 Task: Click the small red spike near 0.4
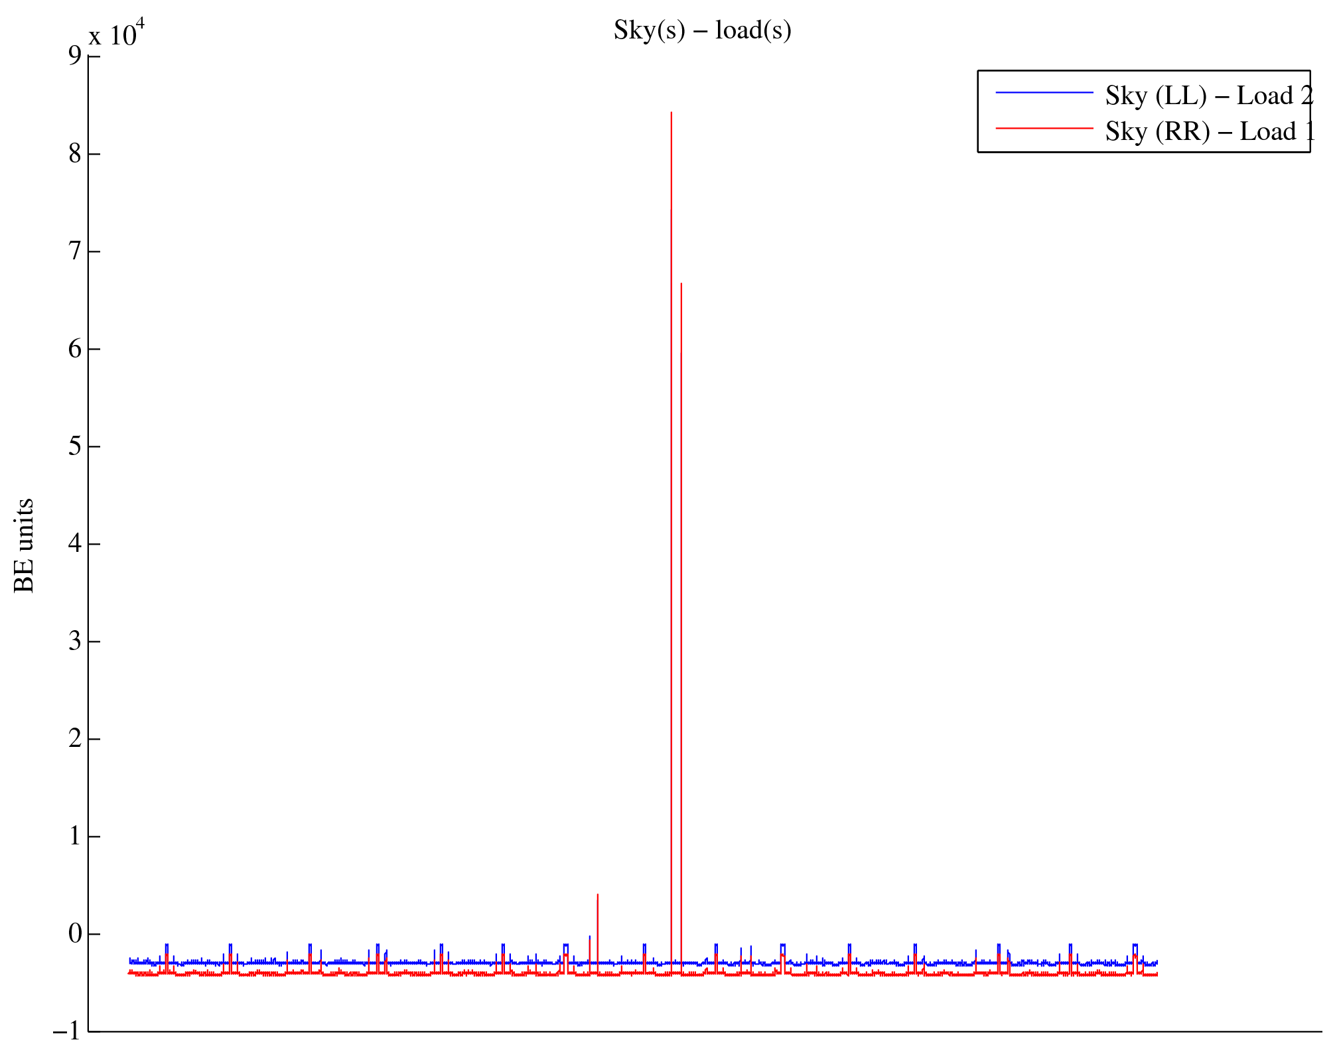(598, 896)
